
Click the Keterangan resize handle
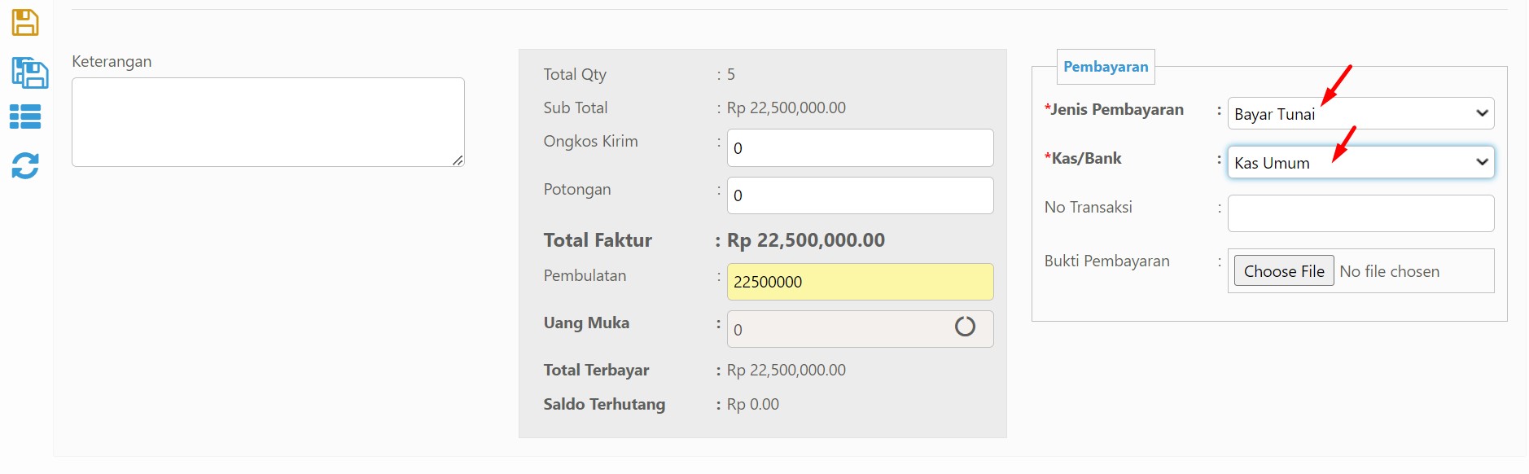point(458,160)
